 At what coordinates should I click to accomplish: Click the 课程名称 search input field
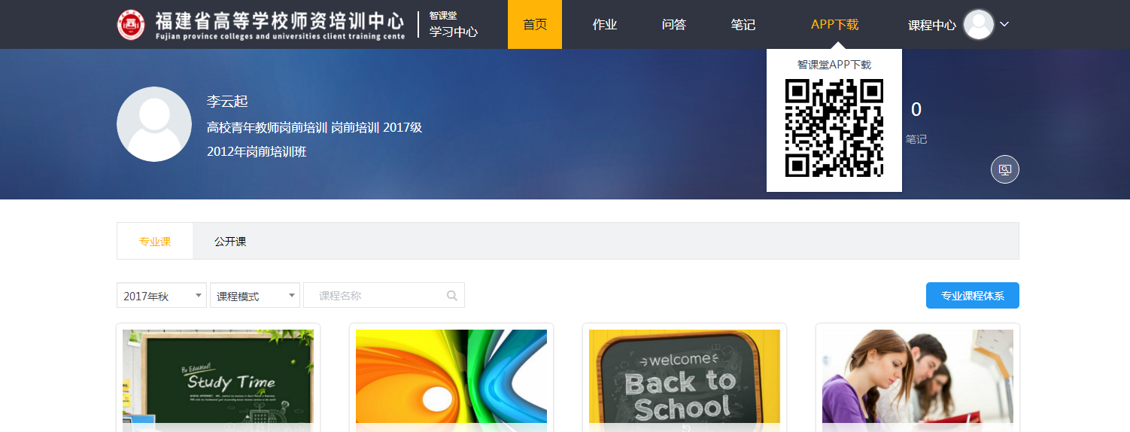pyautogui.click(x=376, y=296)
